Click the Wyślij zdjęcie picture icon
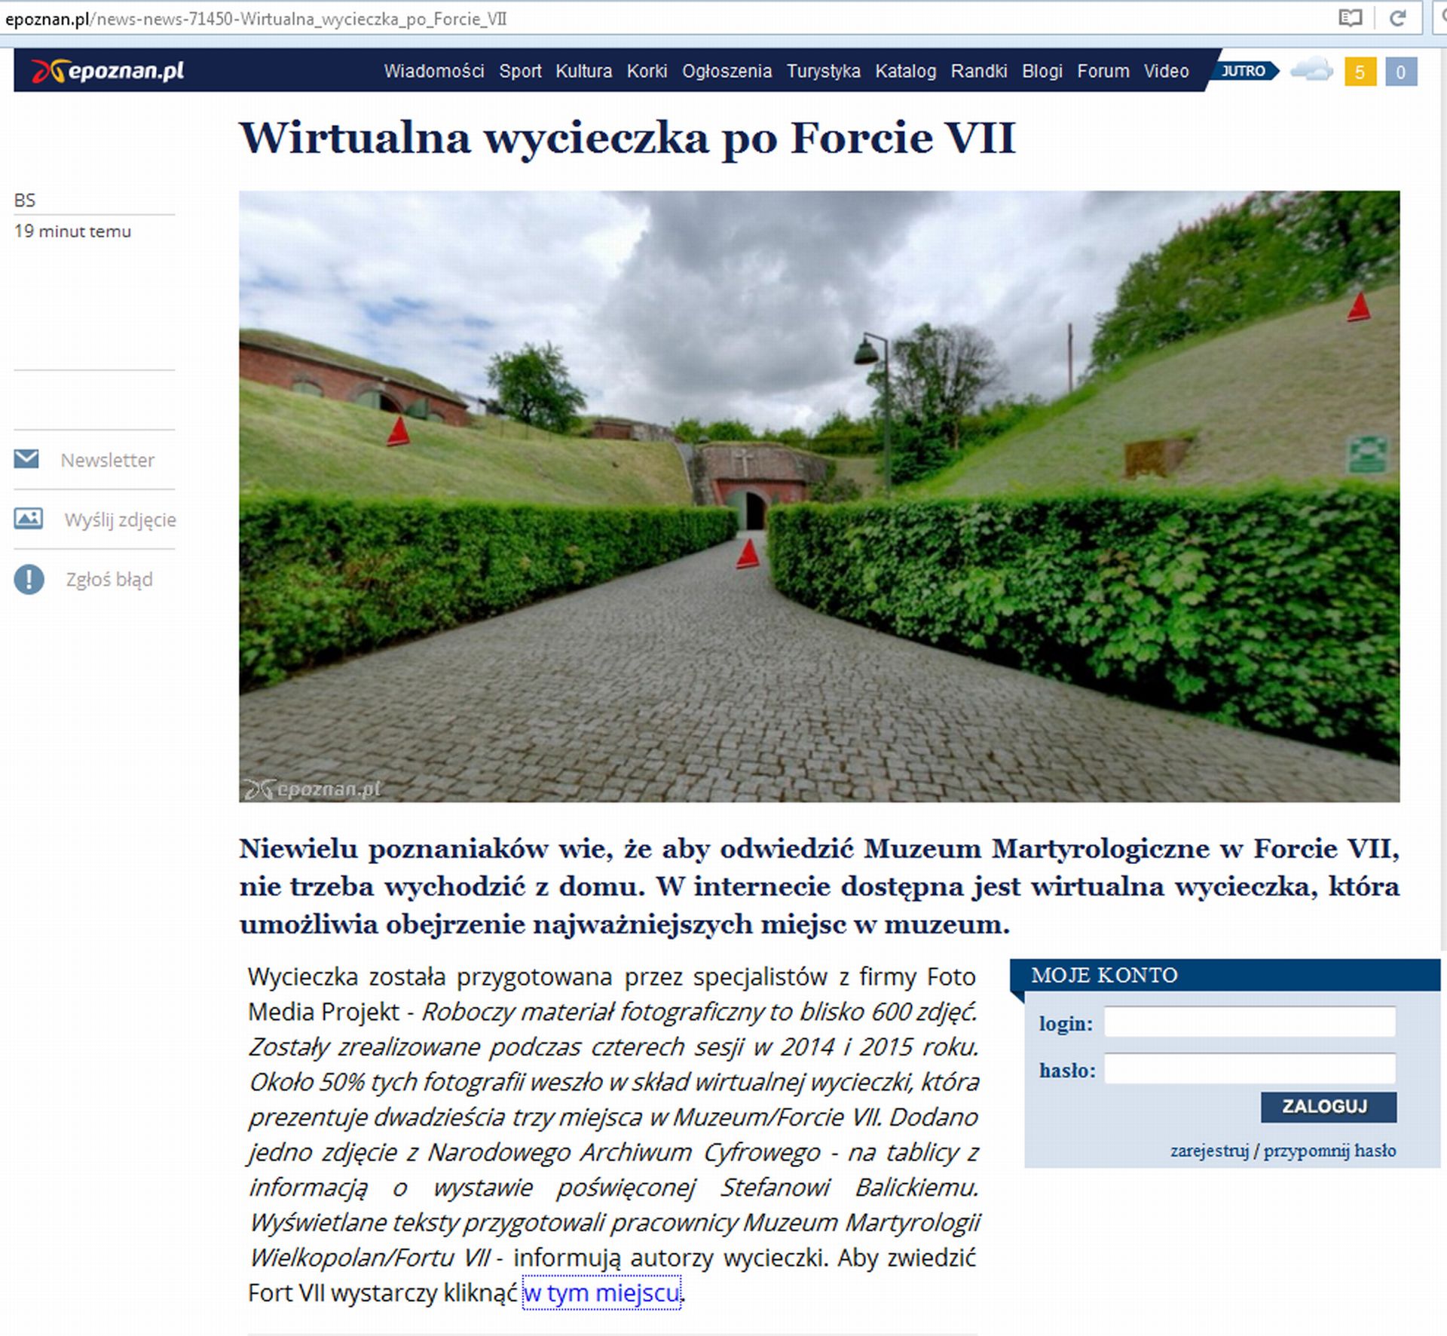This screenshot has width=1447, height=1336. (28, 518)
